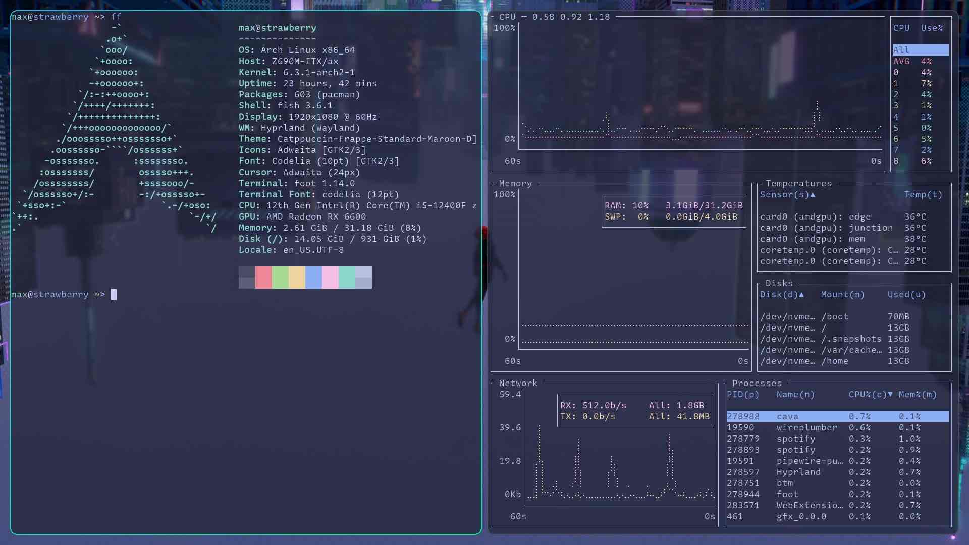Click the terminal prompt cursor
The image size is (969, 545).
coord(114,294)
